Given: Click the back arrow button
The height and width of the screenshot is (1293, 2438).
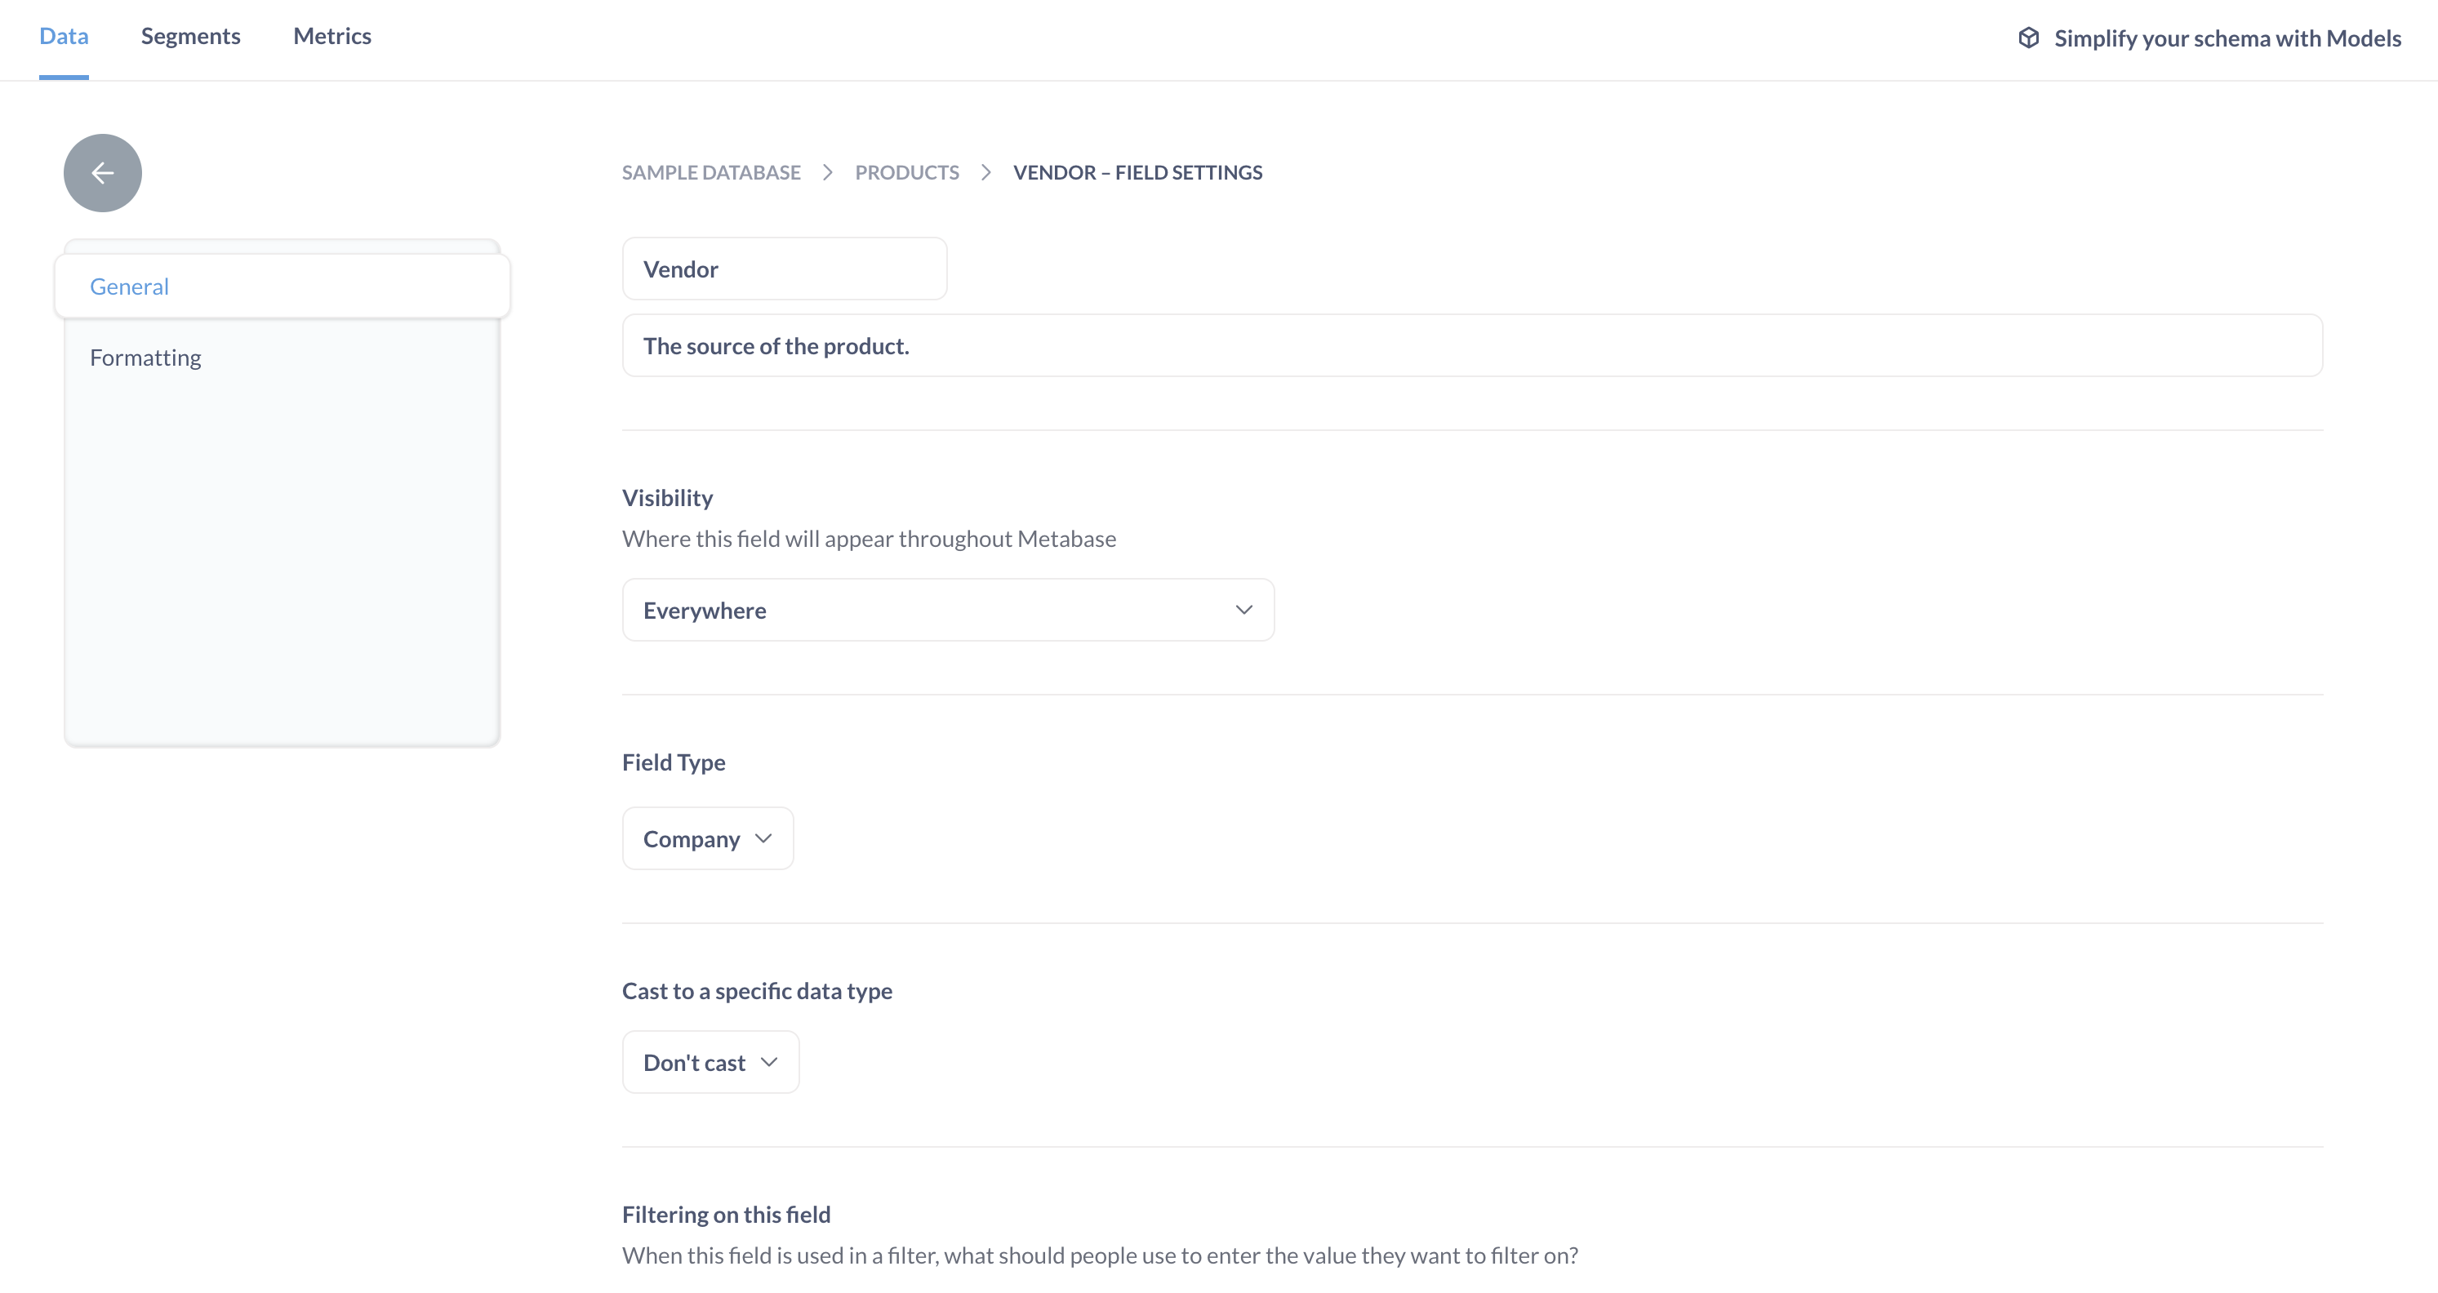Looking at the screenshot, I should 102,172.
